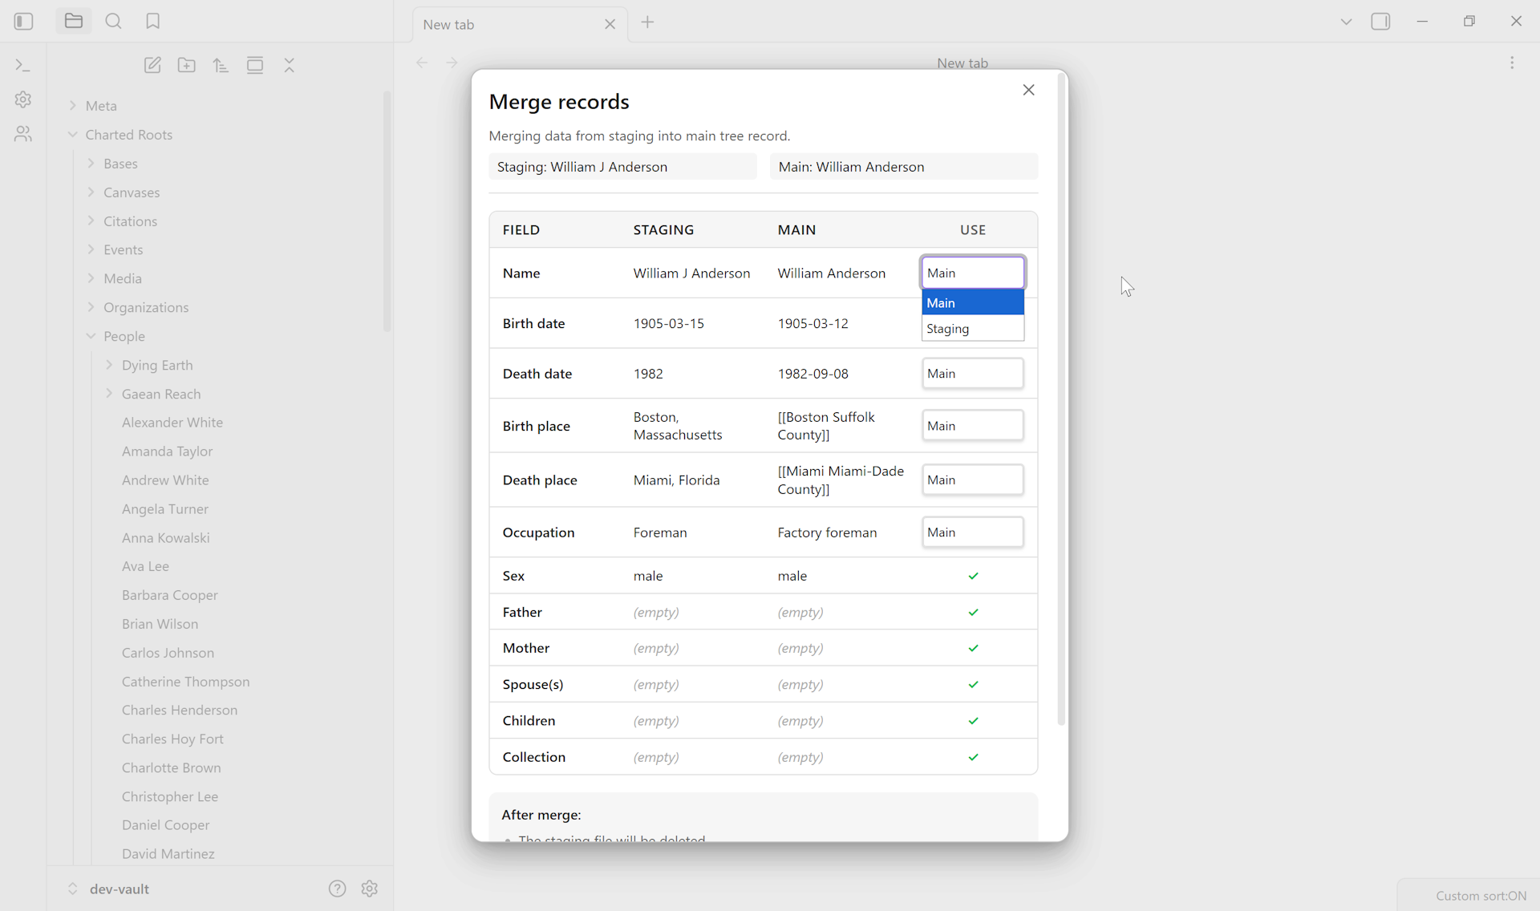Image resolution: width=1540 pixels, height=911 pixels.
Task: Open the David Martinez note
Action: (168, 854)
